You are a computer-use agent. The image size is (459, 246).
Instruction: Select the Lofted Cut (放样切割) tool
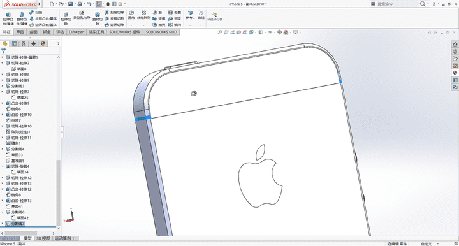point(114,18)
